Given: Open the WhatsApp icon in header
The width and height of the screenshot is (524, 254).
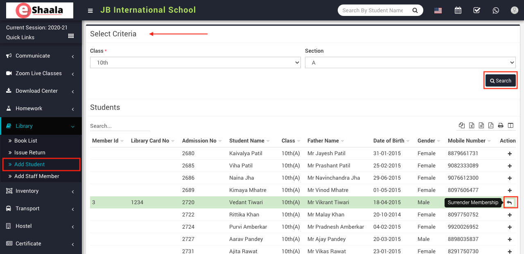Looking at the screenshot, I should (496, 10).
